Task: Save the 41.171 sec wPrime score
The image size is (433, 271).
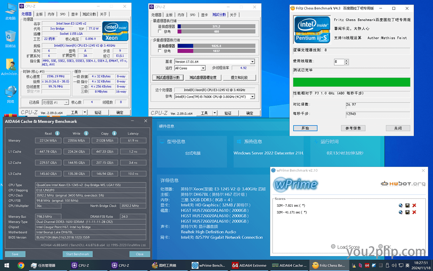Action: pyautogui.click(x=407, y=212)
